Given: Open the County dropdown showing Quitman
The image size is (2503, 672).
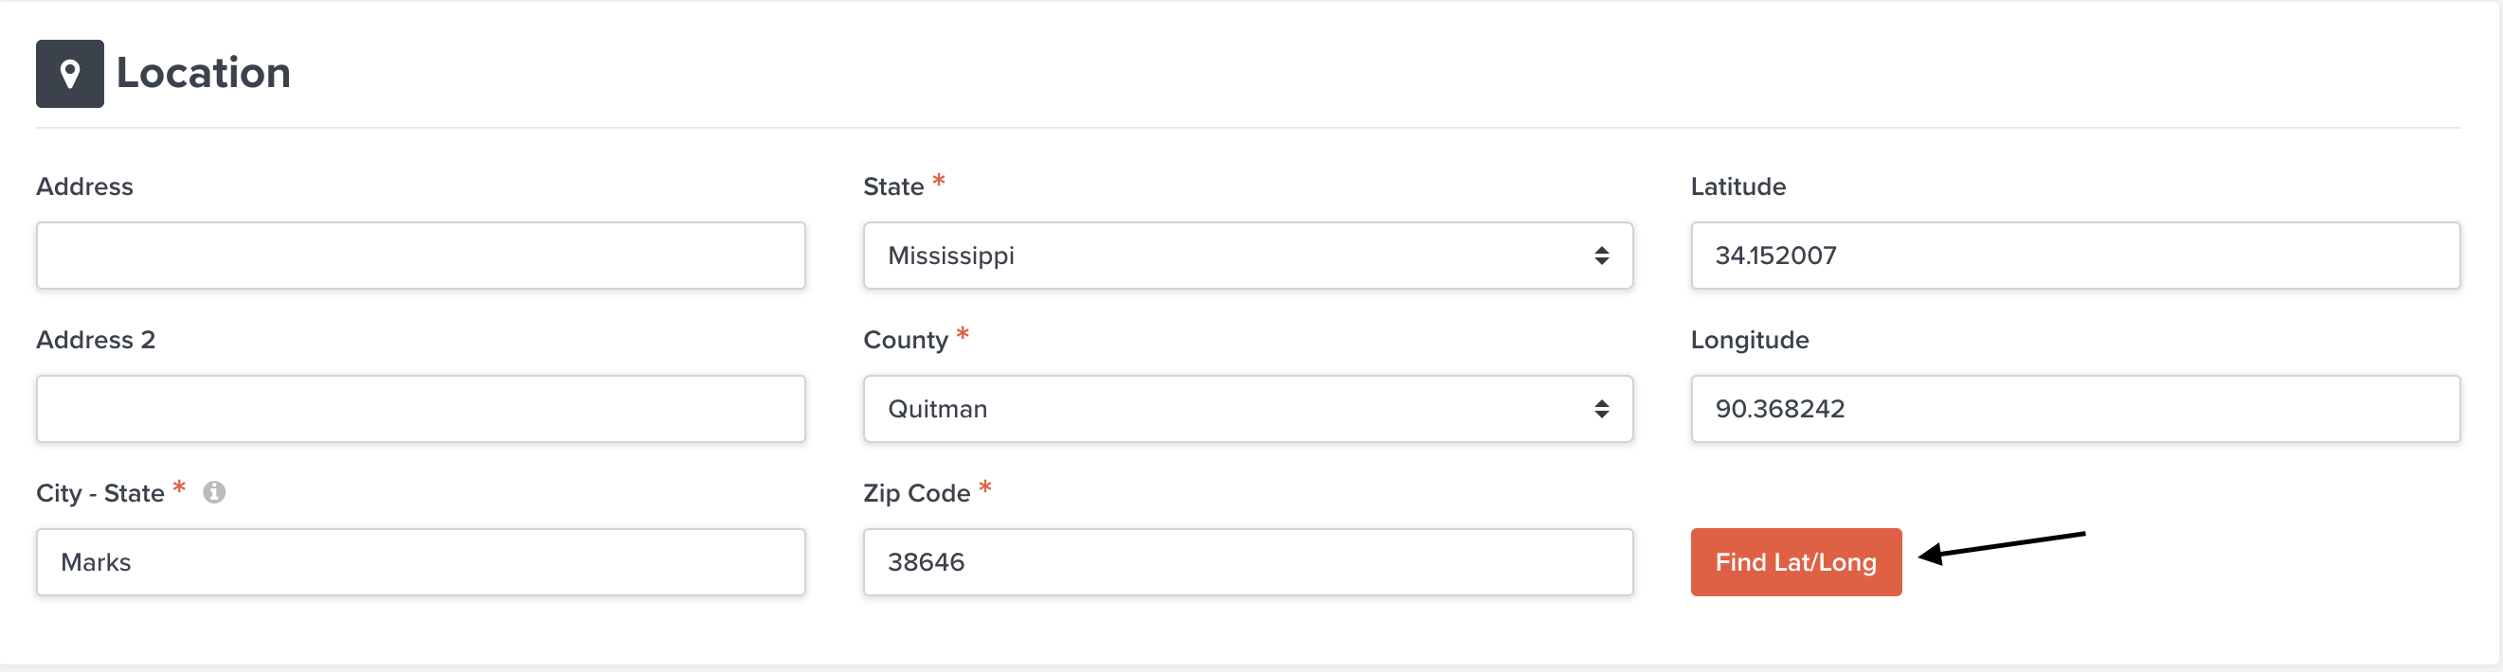Looking at the screenshot, I should click(x=1248, y=409).
